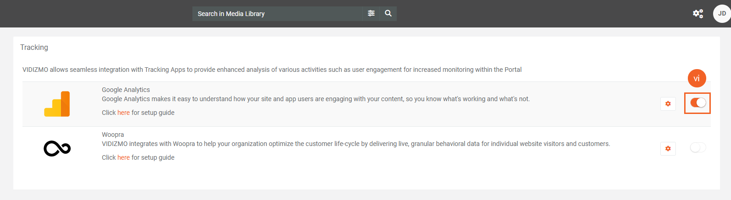Open the advanced search filter options
The width and height of the screenshot is (731, 200).
[371, 14]
